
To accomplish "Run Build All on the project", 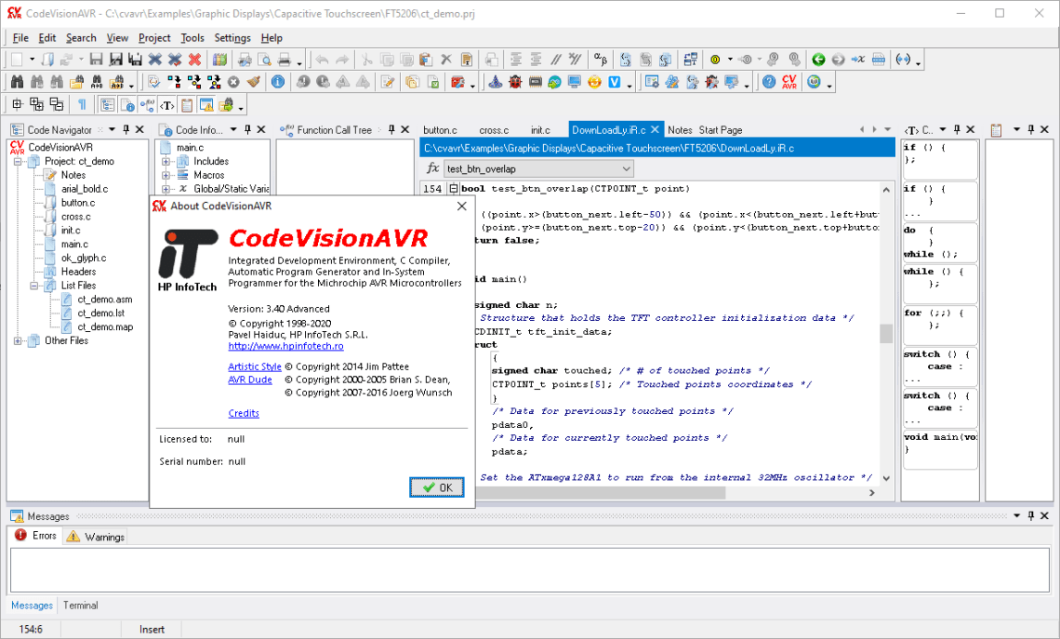I will tap(214, 81).
